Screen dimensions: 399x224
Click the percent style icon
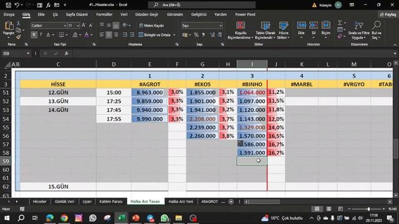click(x=196, y=35)
